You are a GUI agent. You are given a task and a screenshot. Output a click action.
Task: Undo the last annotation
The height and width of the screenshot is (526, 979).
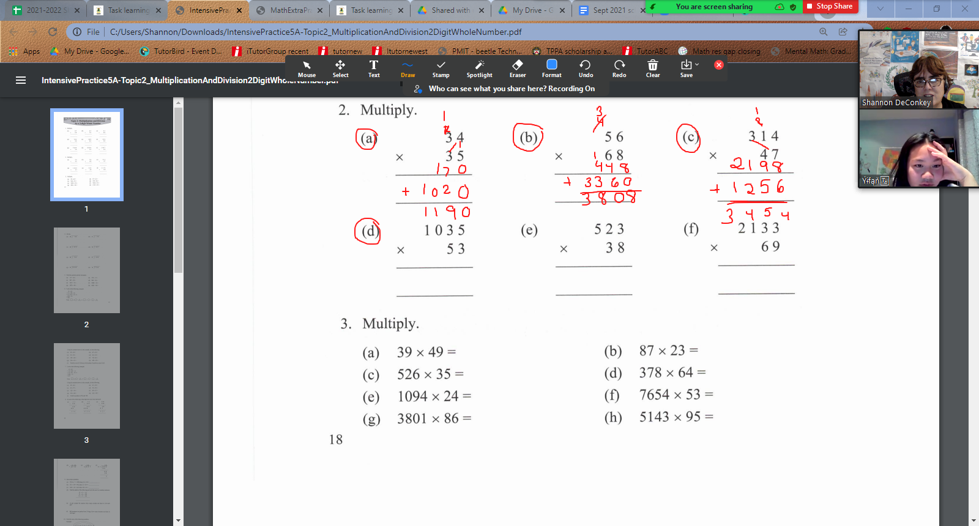click(586, 69)
